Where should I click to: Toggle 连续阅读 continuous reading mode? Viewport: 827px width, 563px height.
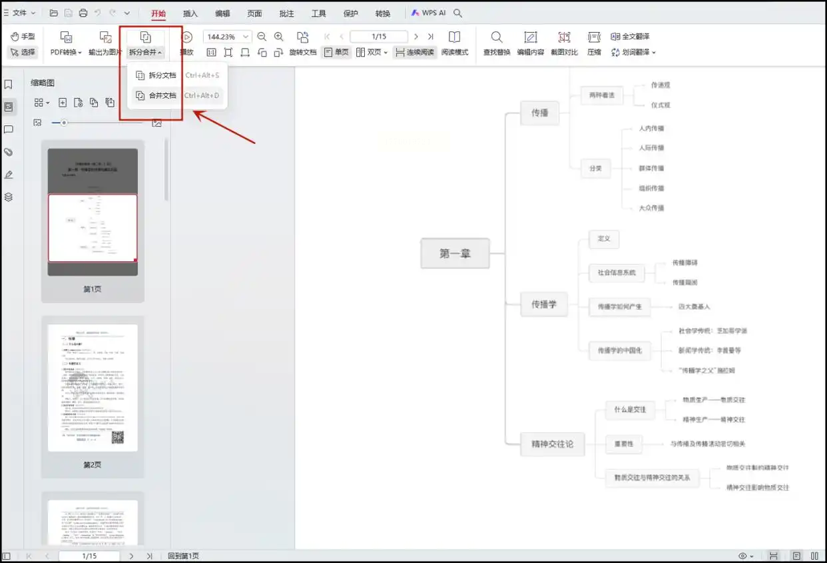point(414,52)
